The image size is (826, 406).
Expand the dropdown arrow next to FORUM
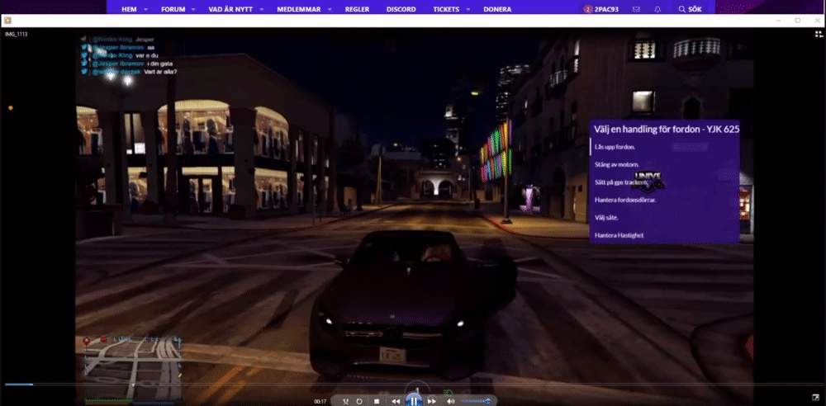192,9
